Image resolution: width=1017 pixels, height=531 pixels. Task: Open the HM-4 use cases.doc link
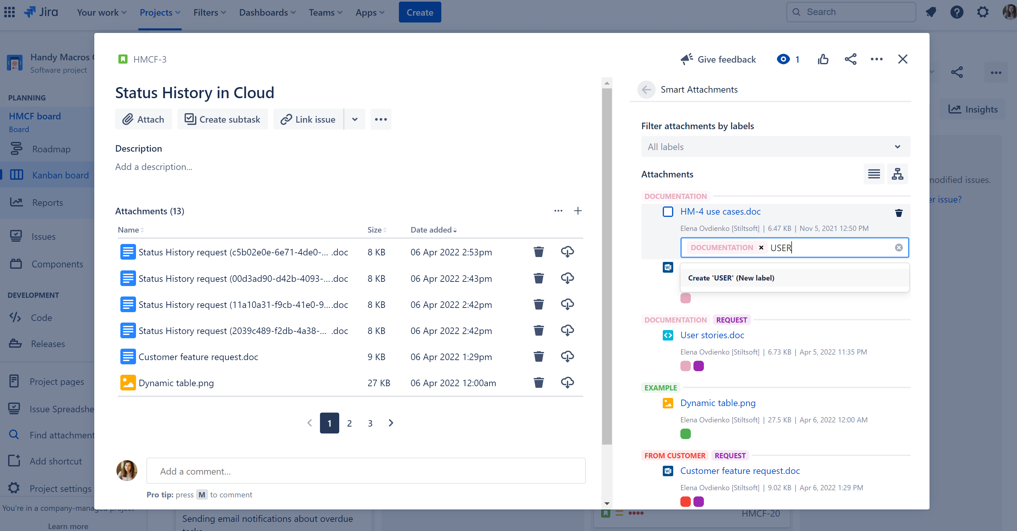(720, 212)
